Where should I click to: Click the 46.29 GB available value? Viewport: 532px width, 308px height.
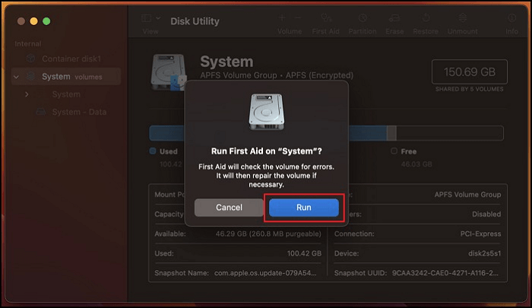pos(268,233)
